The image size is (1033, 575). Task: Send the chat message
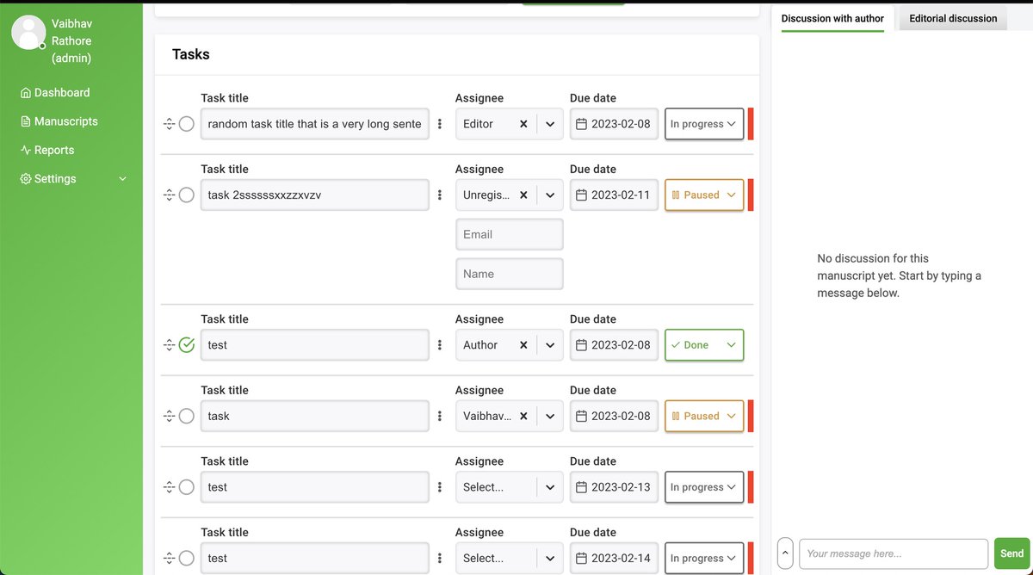(x=1011, y=553)
